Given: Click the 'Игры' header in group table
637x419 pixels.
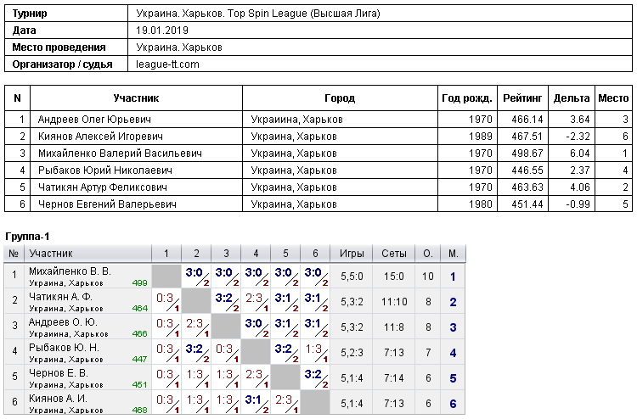Looking at the screenshot, I should [352, 254].
